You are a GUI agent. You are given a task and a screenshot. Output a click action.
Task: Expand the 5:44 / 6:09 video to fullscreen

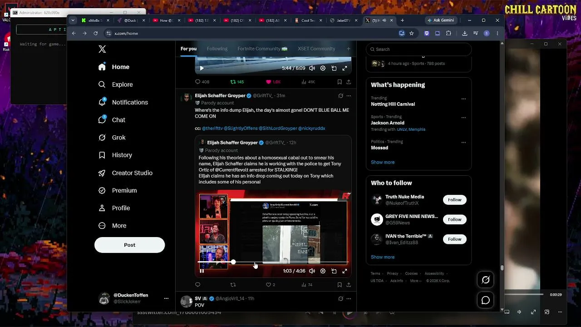pyautogui.click(x=345, y=68)
